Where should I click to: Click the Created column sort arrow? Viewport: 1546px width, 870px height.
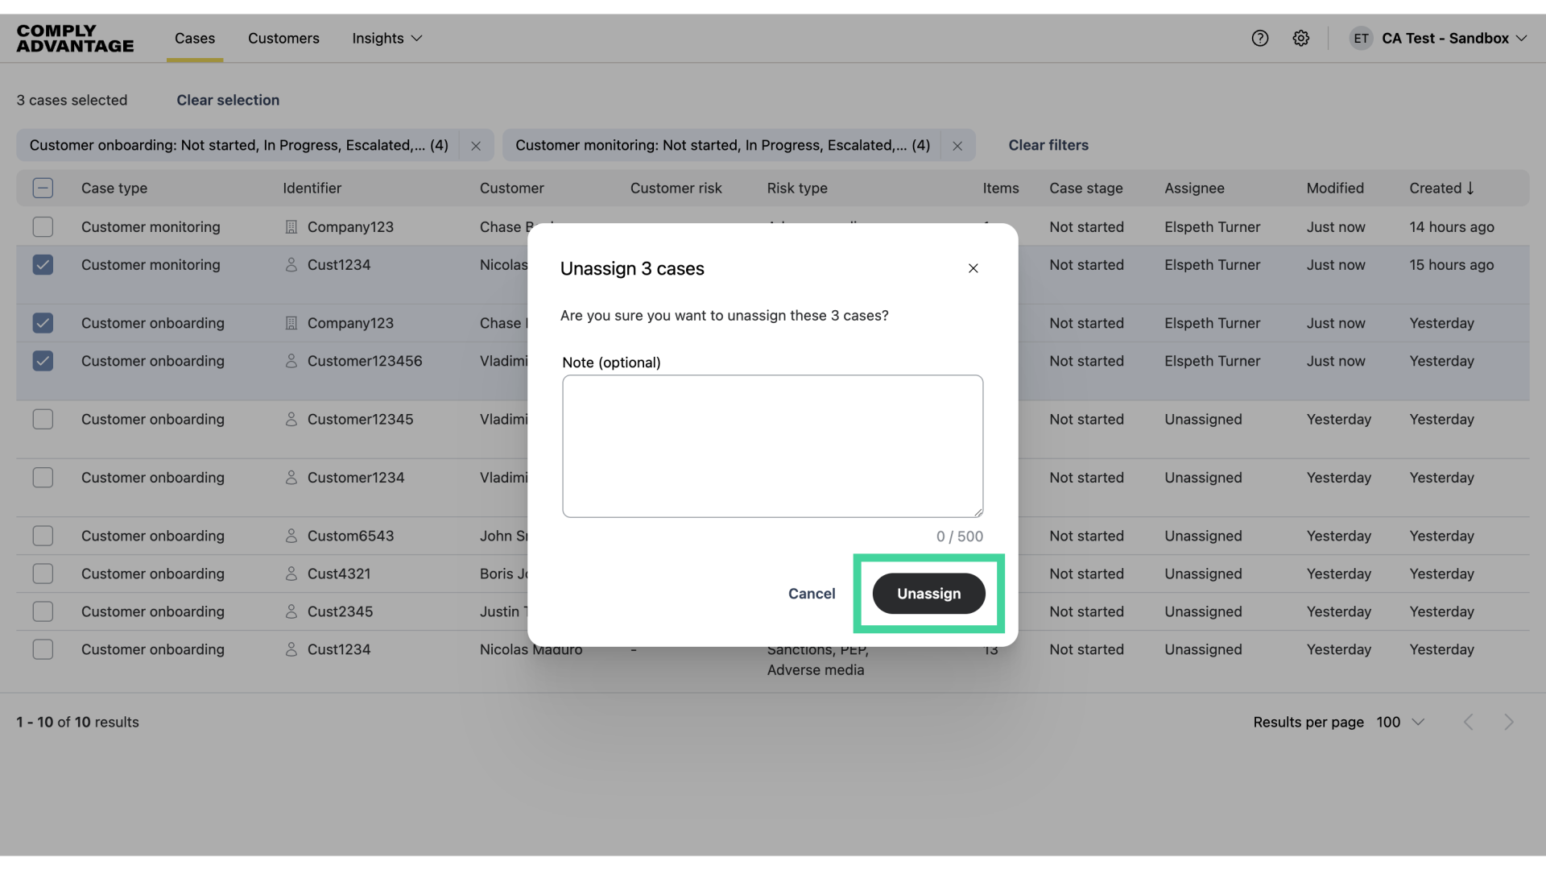point(1470,188)
